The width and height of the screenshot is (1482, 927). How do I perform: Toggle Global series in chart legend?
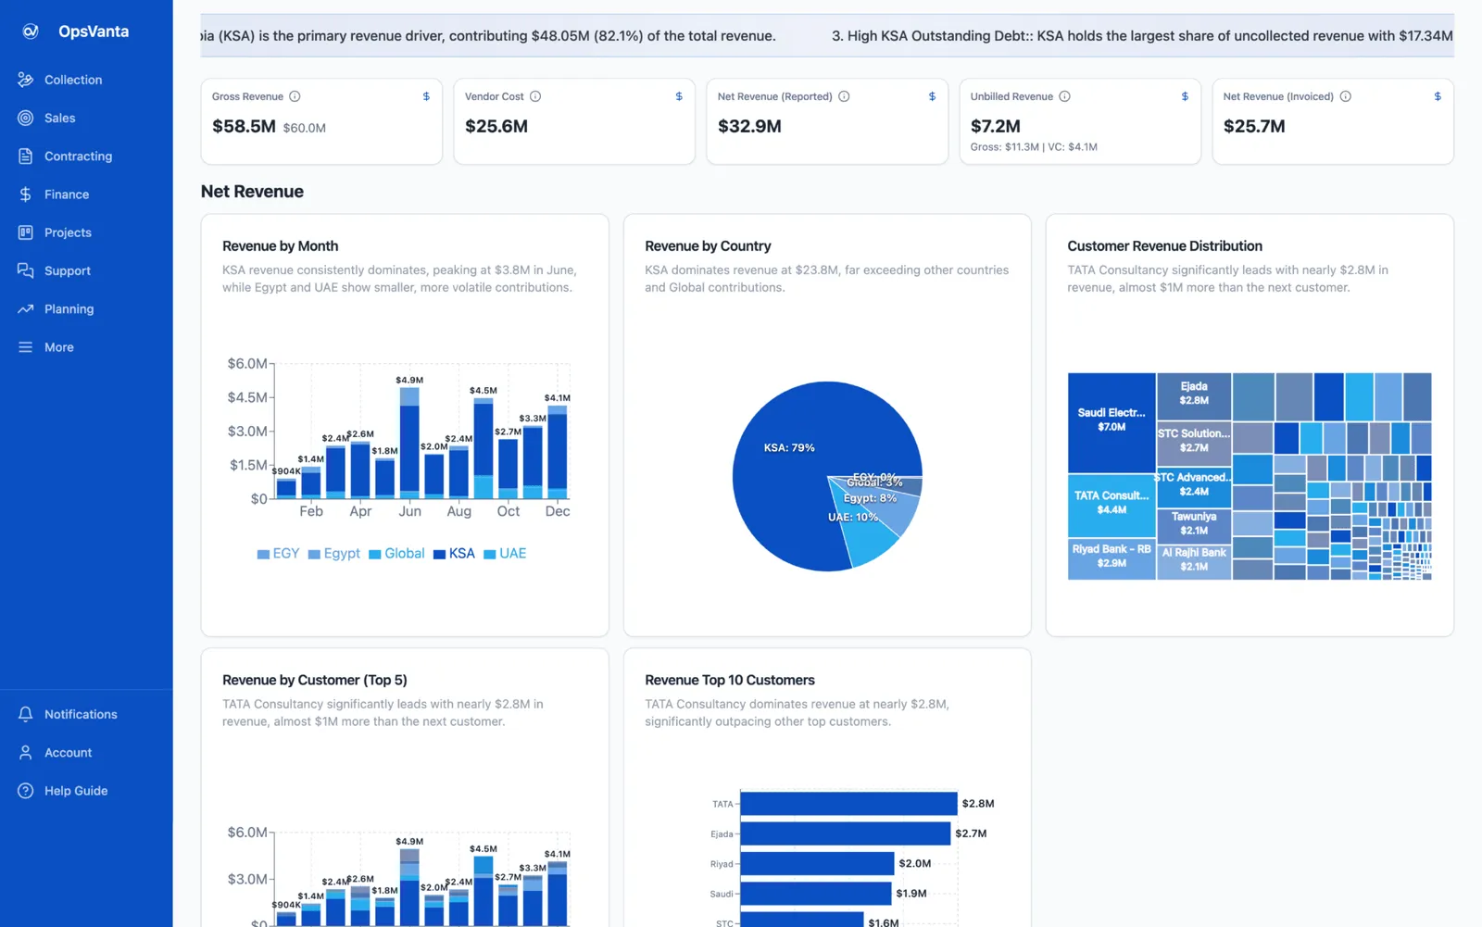(x=396, y=554)
